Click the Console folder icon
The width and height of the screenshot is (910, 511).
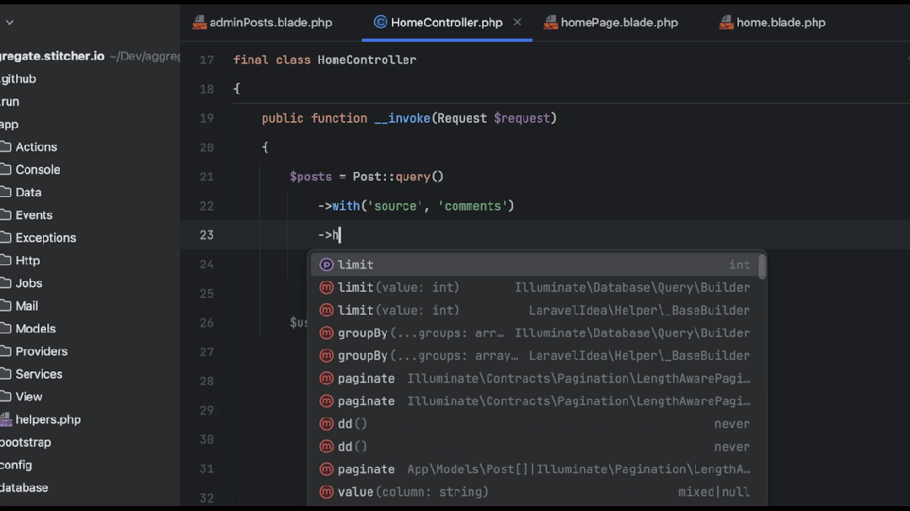tap(6, 169)
